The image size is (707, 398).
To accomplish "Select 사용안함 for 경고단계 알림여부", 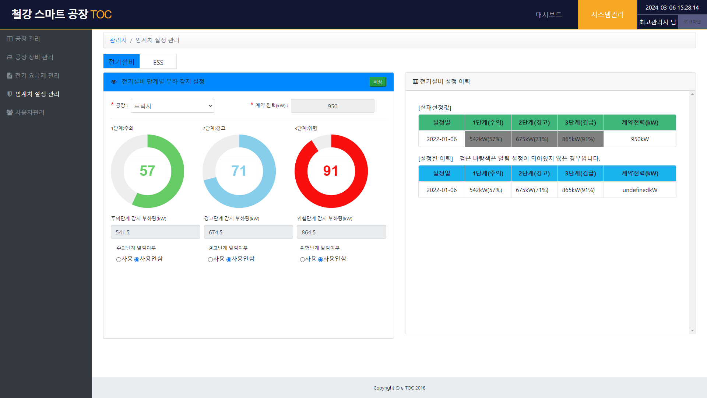I will coord(229,259).
